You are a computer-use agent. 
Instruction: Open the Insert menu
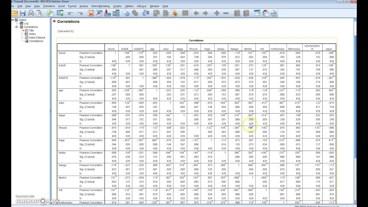click(x=62, y=6)
